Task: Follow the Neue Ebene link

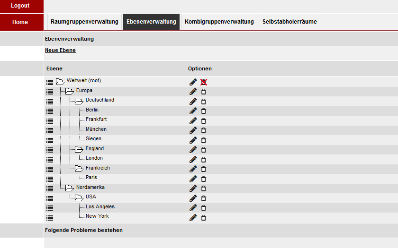Action: click(x=61, y=50)
